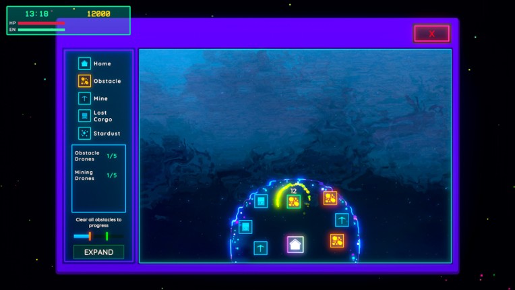Click the 12000 score value
515x290 pixels.
pos(98,13)
